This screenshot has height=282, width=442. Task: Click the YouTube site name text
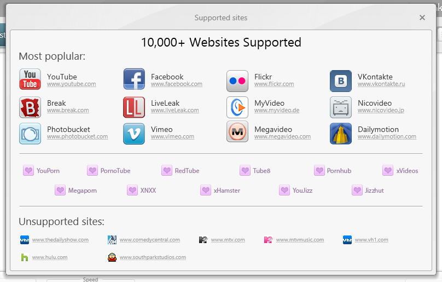coord(62,77)
